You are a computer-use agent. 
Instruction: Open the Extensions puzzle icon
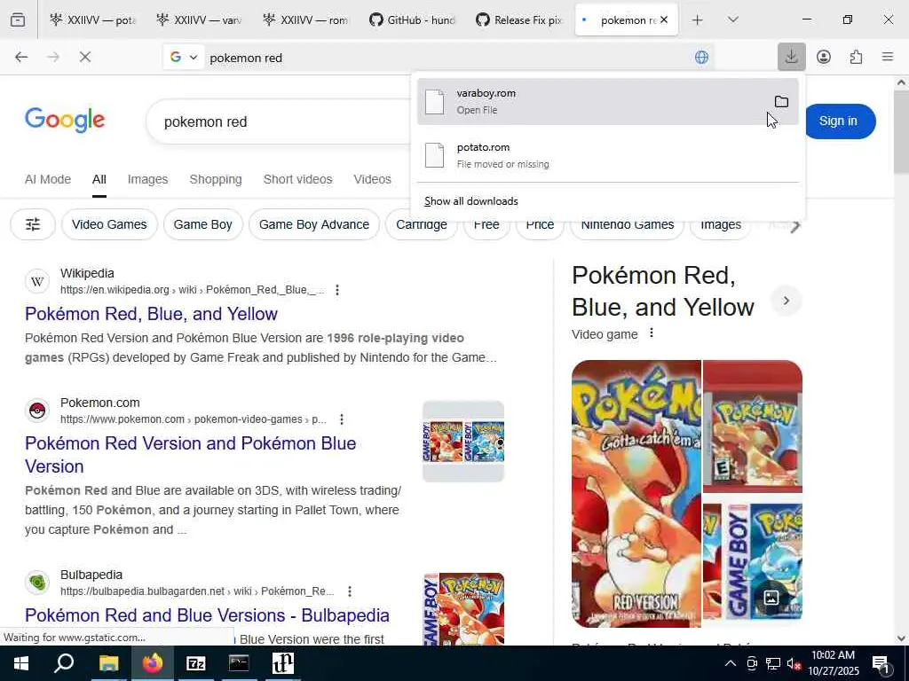856,57
